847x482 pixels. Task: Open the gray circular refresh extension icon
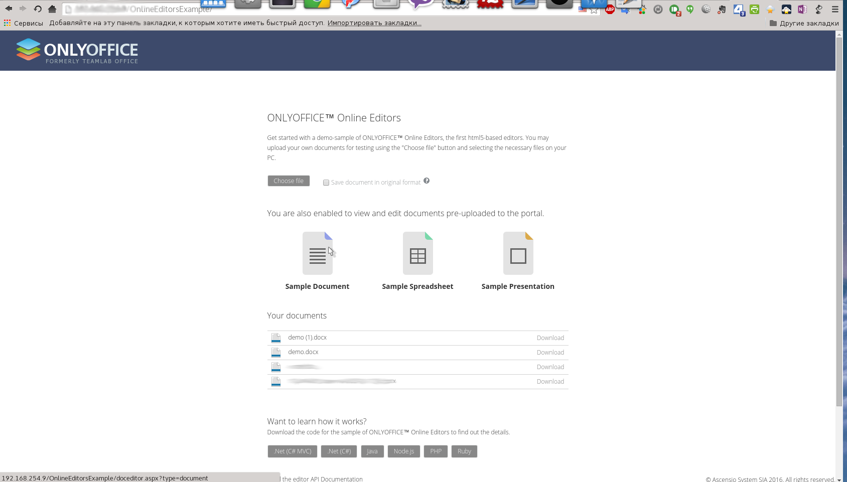click(x=658, y=9)
